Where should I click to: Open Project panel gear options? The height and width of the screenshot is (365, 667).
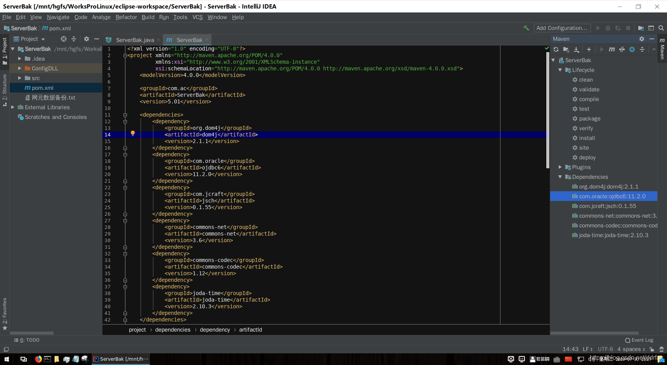pos(87,39)
